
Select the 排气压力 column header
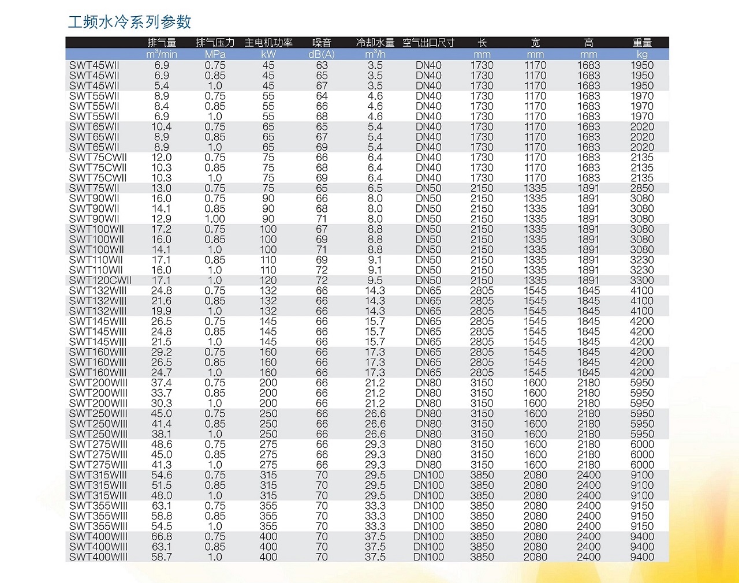point(215,42)
